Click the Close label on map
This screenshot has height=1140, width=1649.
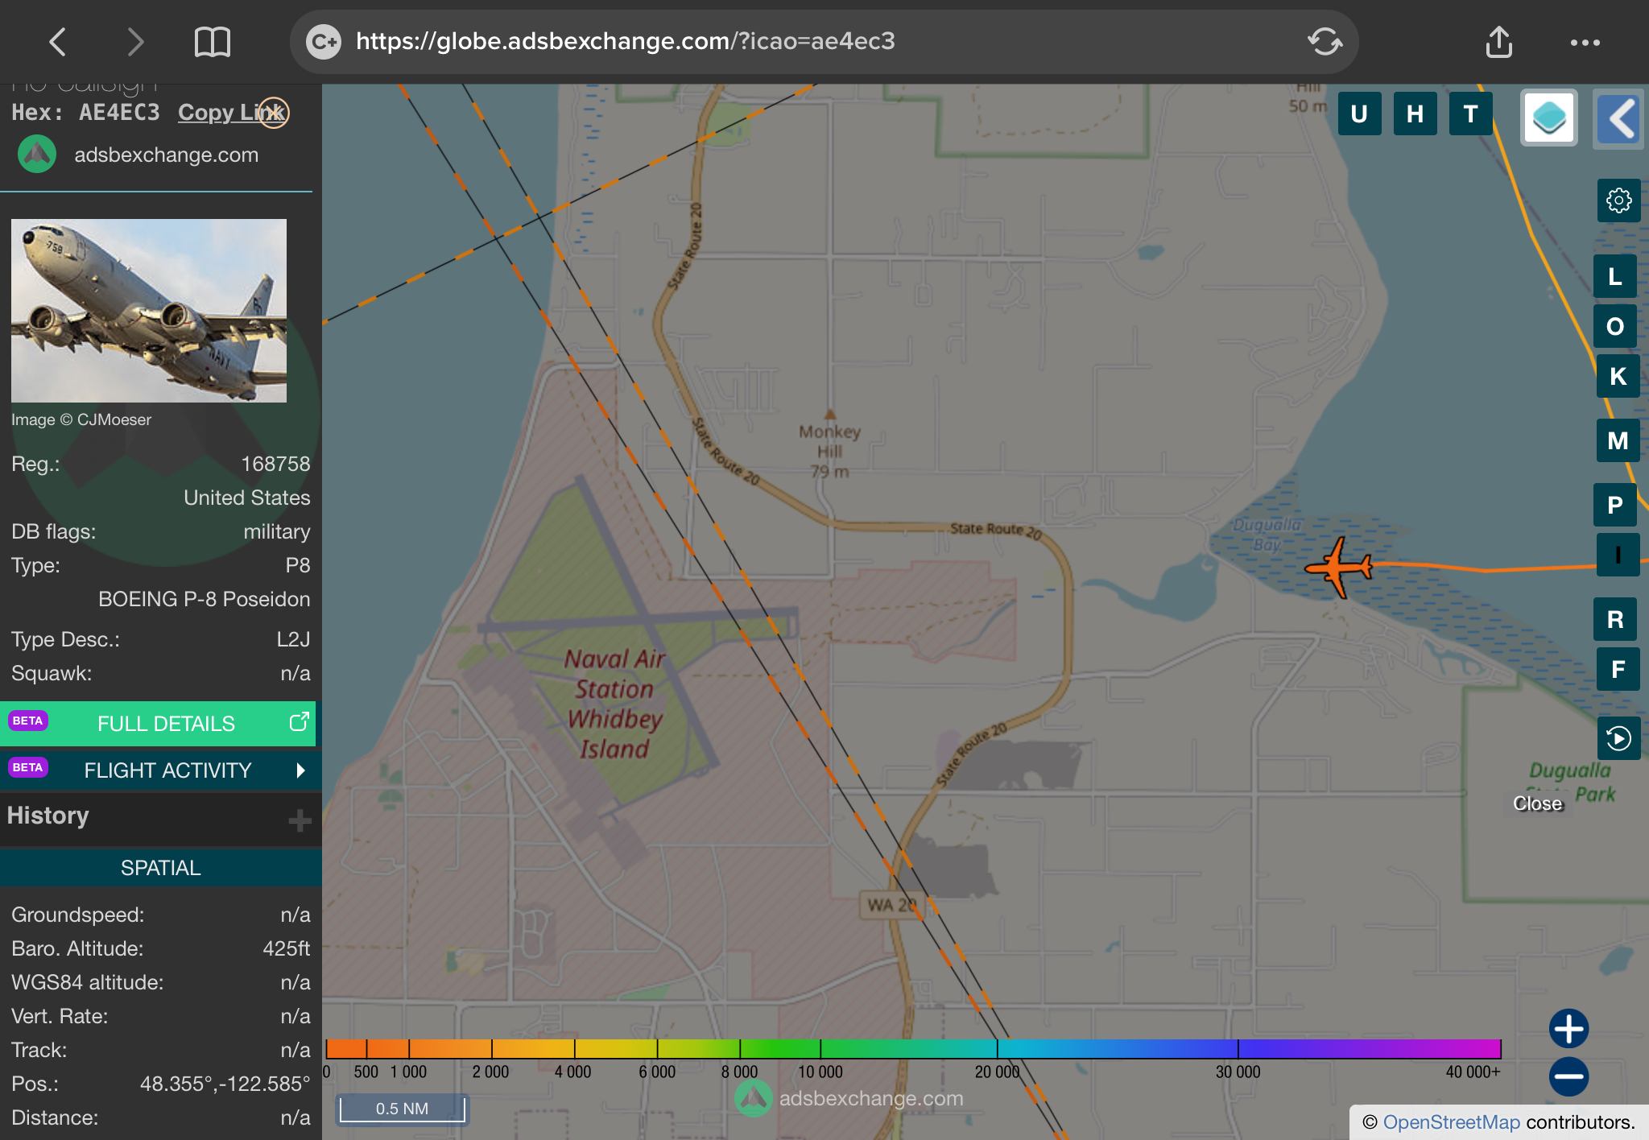point(1537,803)
